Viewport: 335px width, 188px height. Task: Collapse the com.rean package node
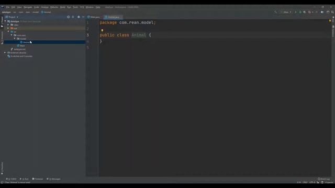[x=12, y=35]
